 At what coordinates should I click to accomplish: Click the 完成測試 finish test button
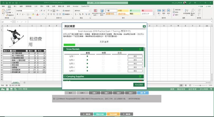139,85
